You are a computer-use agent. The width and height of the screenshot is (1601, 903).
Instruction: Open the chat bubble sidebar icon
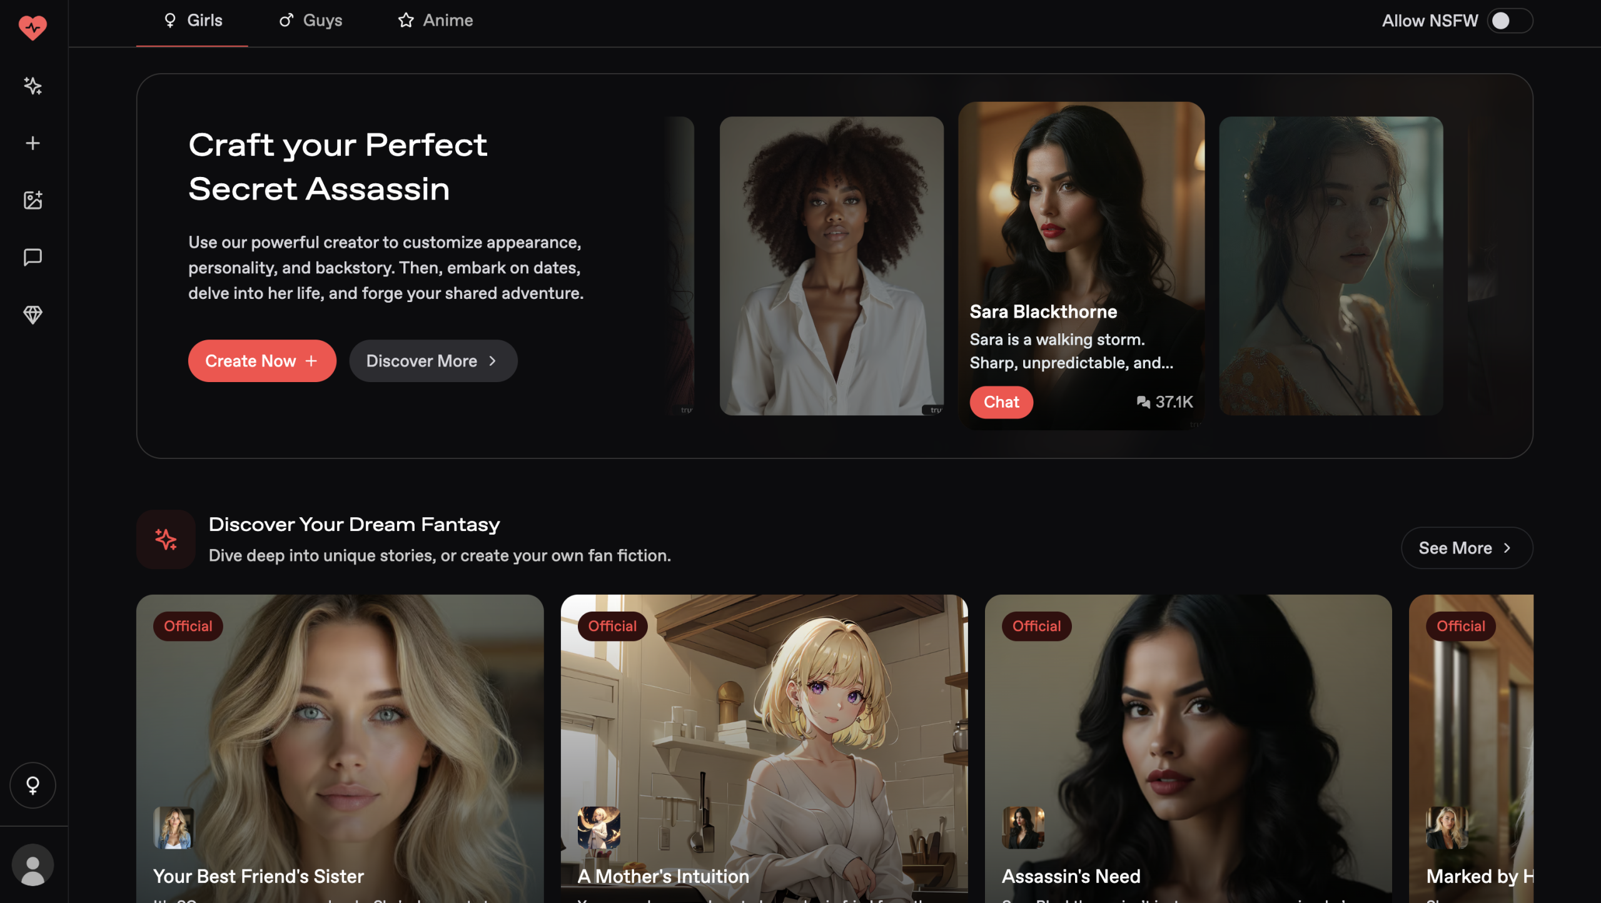point(33,257)
